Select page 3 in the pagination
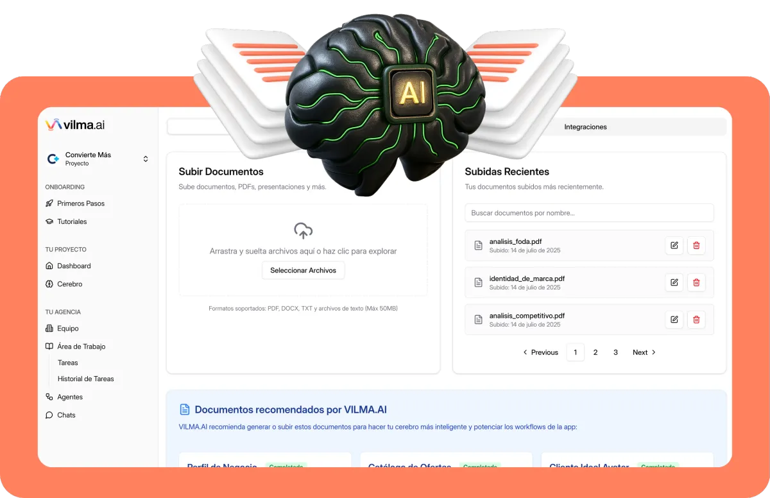770x498 pixels. tap(615, 352)
